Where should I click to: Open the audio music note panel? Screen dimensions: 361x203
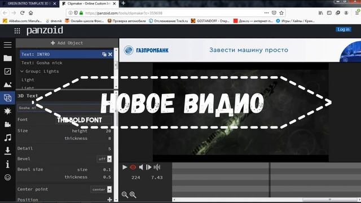pyautogui.click(x=7, y=138)
